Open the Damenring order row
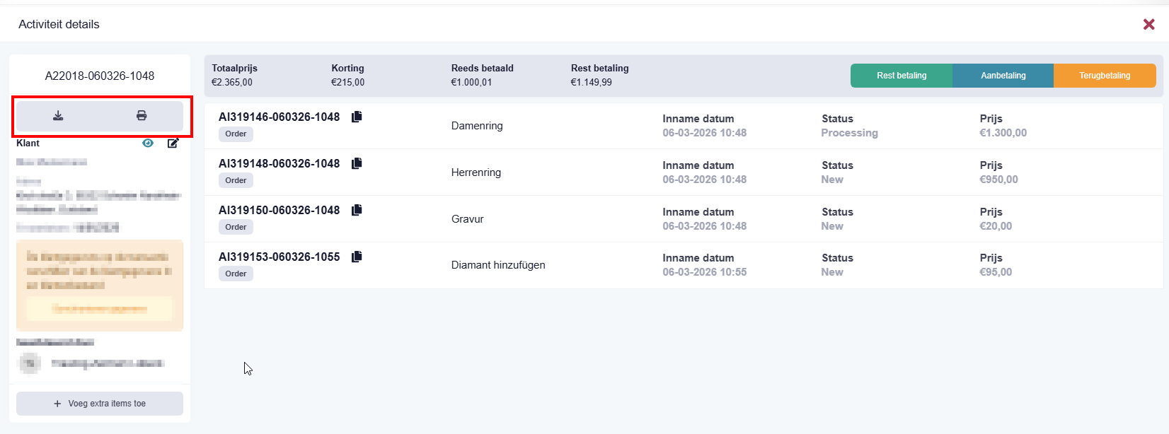Image resolution: width=1169 pixels, height=434 pixels. pyautogui.click(x=477, y=126)
